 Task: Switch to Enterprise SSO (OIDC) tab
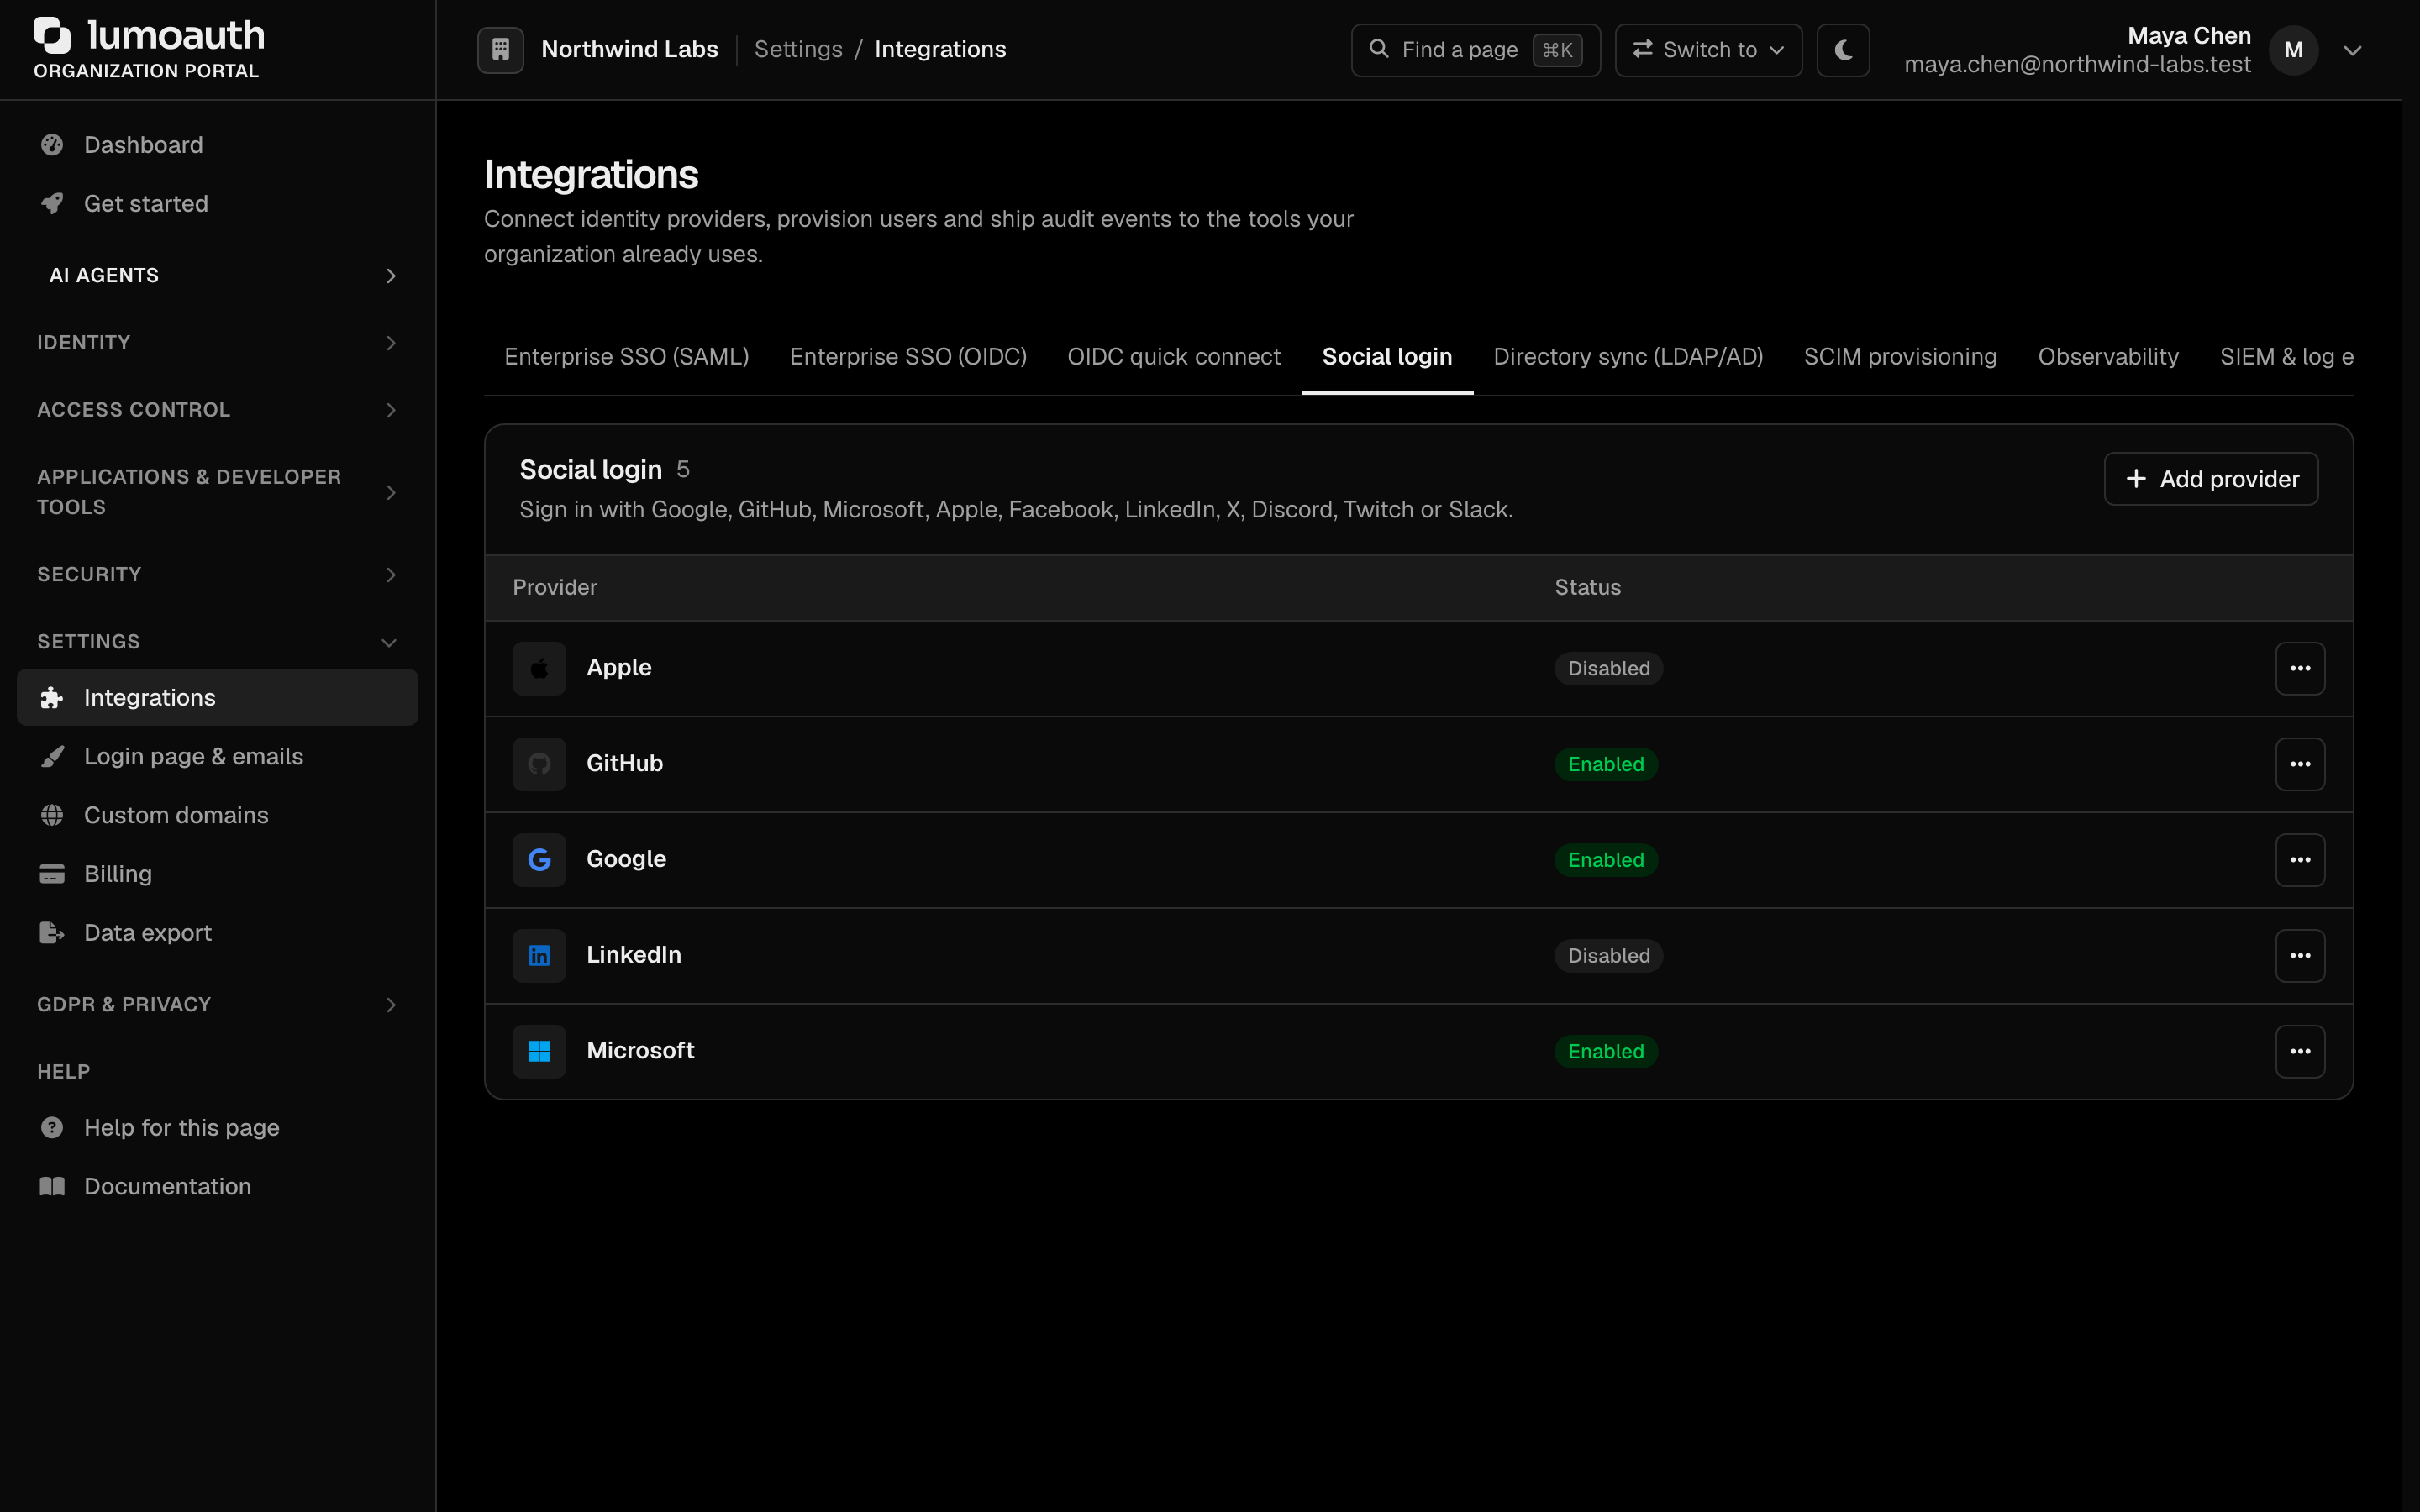(x=908, y=357)
